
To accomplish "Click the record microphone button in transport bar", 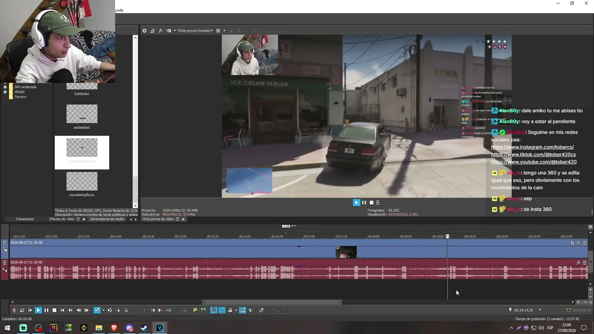I will point(14,310).
